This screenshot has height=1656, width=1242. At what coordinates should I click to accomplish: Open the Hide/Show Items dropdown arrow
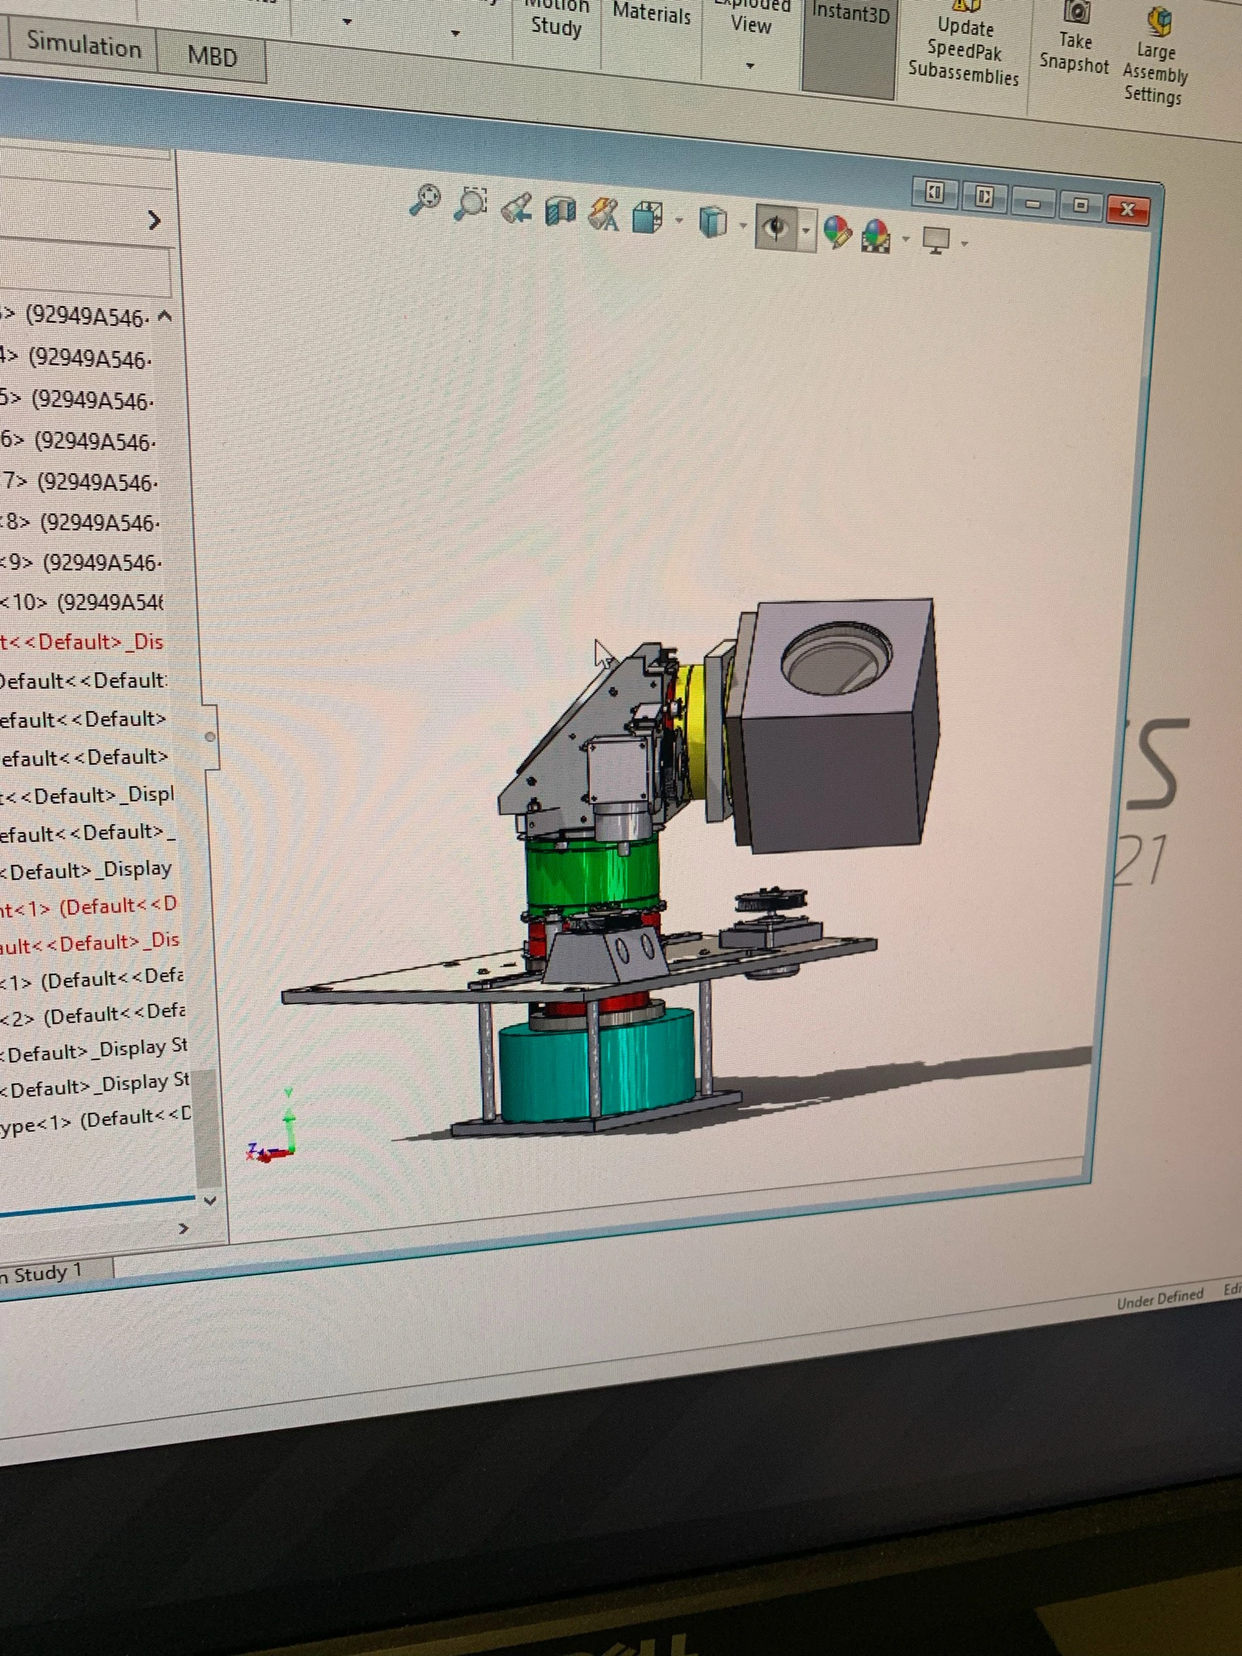[806, 230]
